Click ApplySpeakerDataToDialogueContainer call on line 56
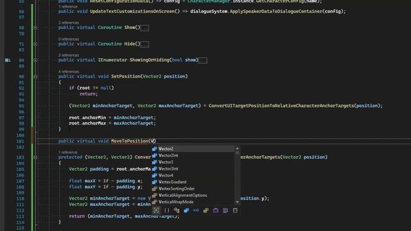Image resolution: width=411 pixels, height=231 pixels. 276,12
